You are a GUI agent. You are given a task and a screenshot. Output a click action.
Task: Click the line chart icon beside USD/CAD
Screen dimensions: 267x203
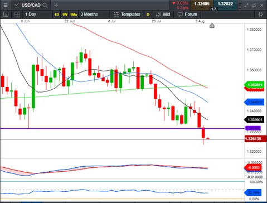(17, 5)
